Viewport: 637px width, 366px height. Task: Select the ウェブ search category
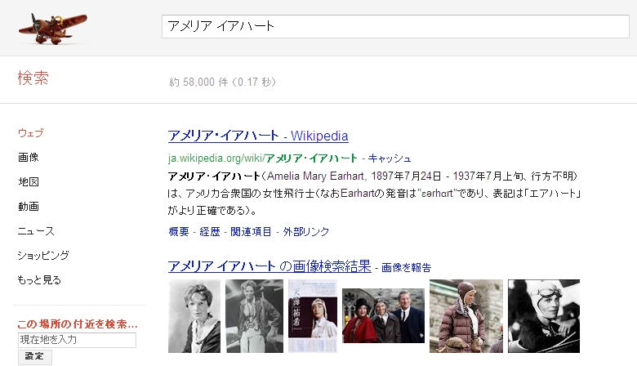point(30,133)
